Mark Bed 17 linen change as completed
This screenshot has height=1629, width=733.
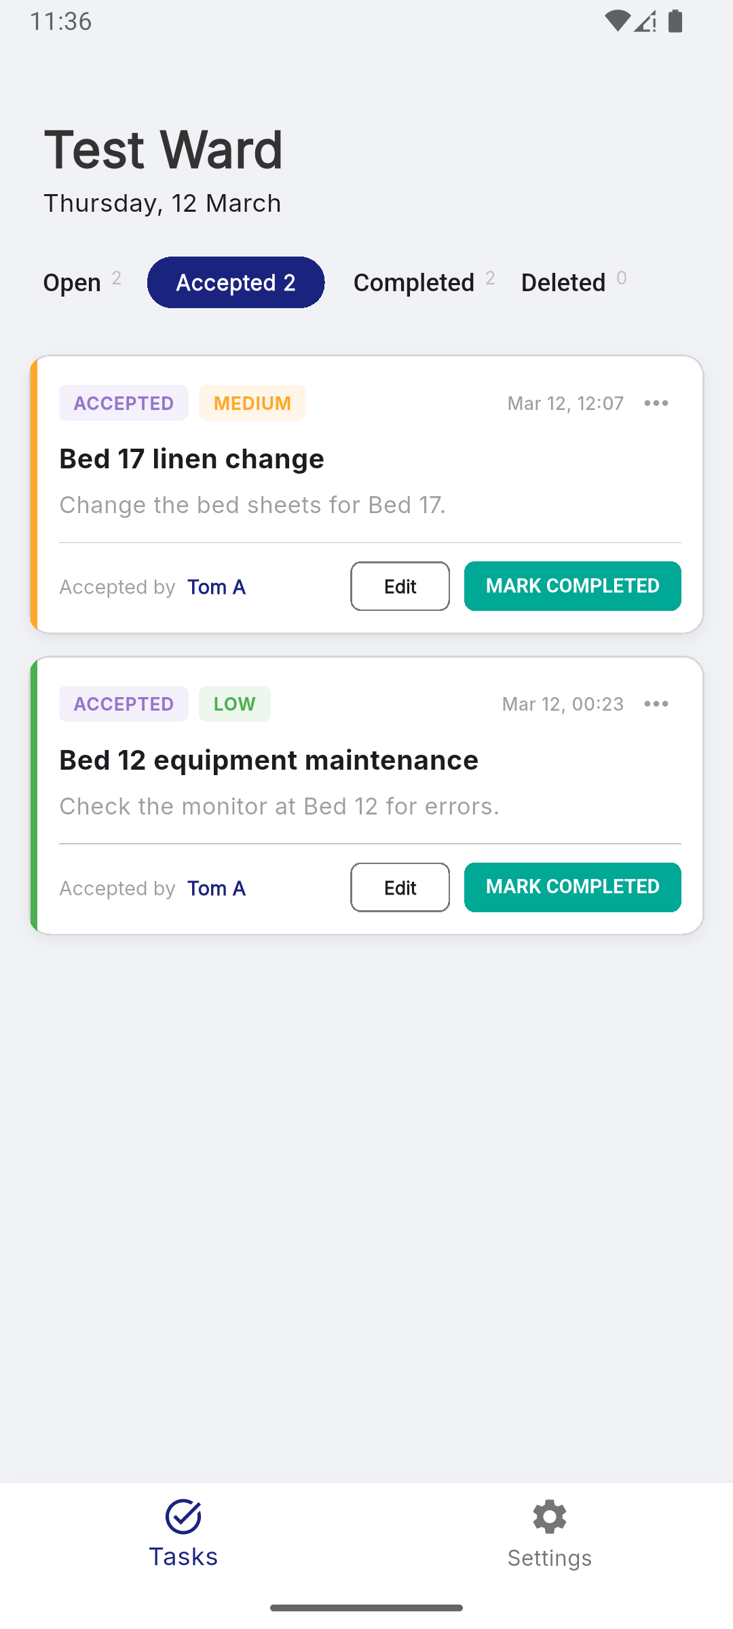[x=571, y=586]
